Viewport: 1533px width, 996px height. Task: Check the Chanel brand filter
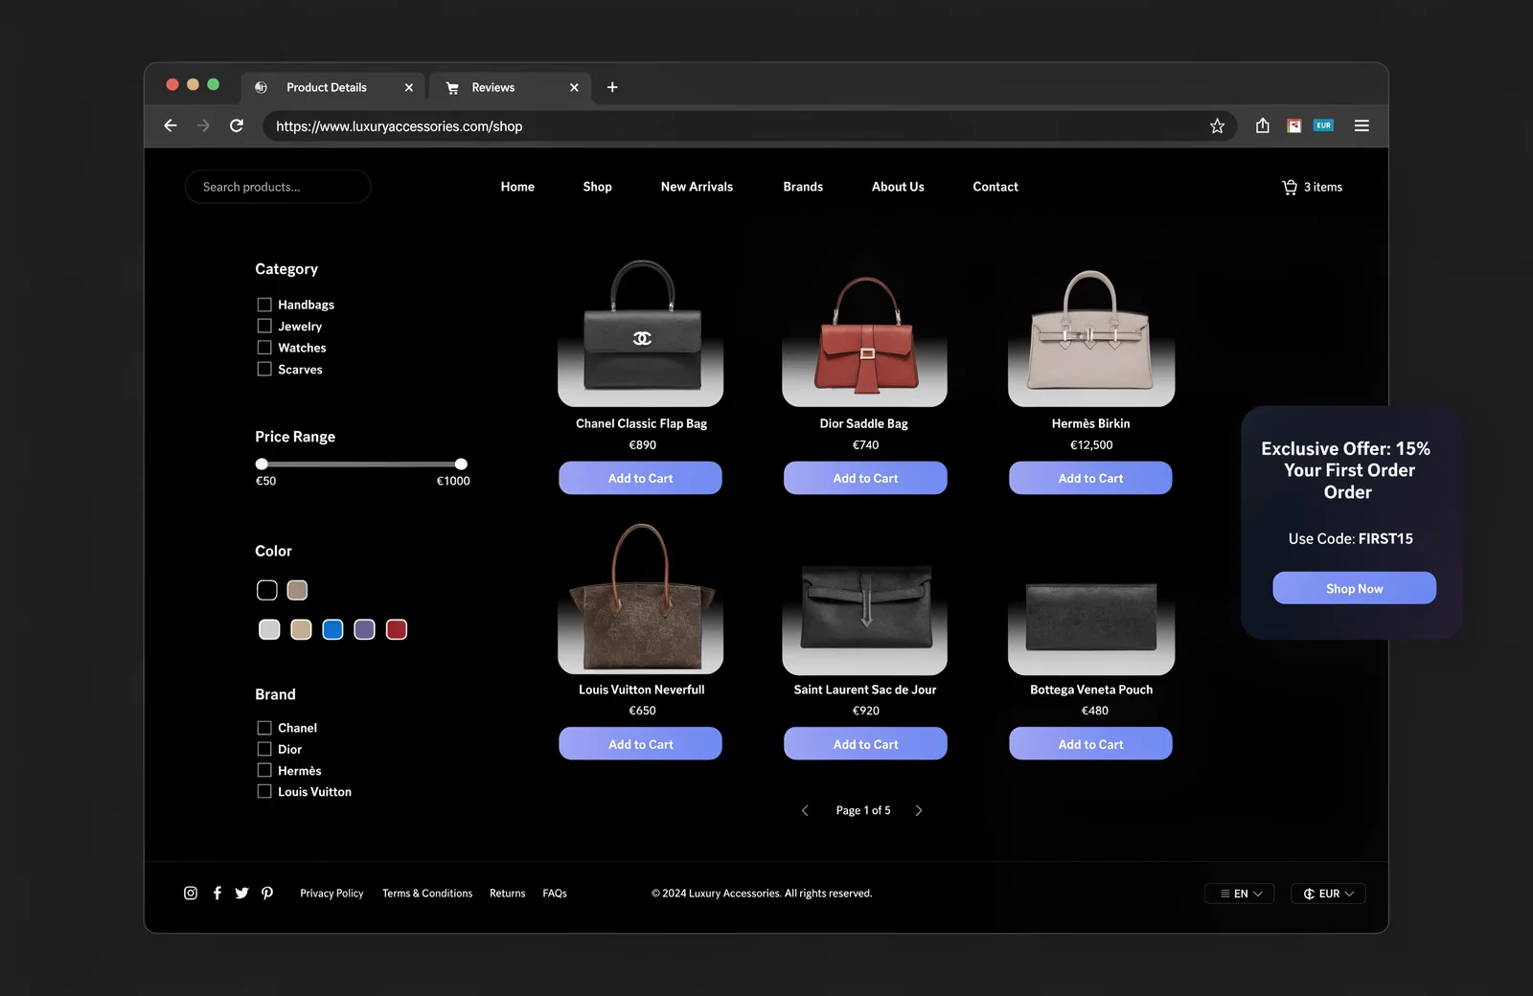tap(264, 728)
